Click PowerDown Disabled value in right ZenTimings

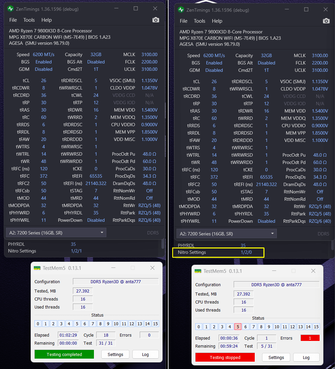pos(266,221)
